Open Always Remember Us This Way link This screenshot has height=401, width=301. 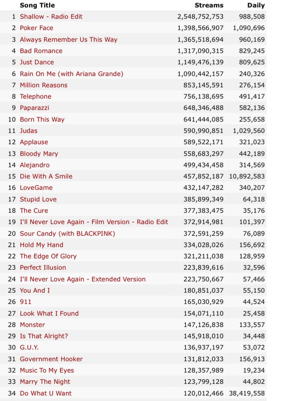[x=68, y=40]
